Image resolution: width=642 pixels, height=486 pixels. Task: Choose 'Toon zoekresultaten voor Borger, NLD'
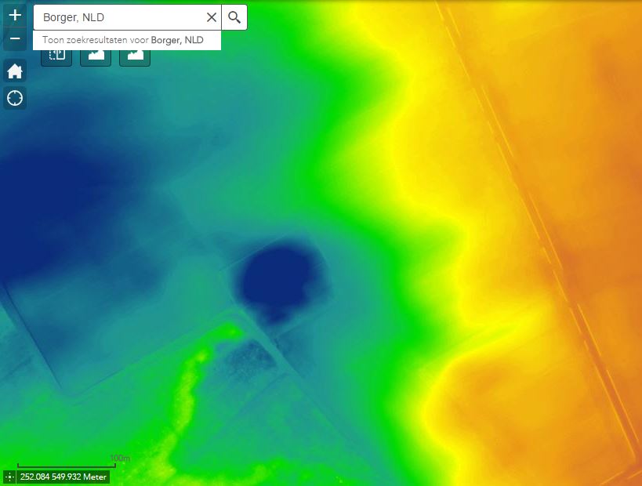[127, 40]
